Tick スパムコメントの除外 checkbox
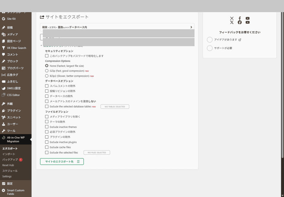Image resolution: width=284 pixels, height=197 pixels. (x=47, y=86)
